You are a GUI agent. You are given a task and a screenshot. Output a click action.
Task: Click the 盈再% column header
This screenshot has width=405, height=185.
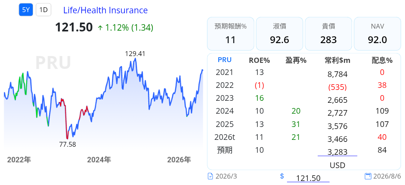(296, 60)
